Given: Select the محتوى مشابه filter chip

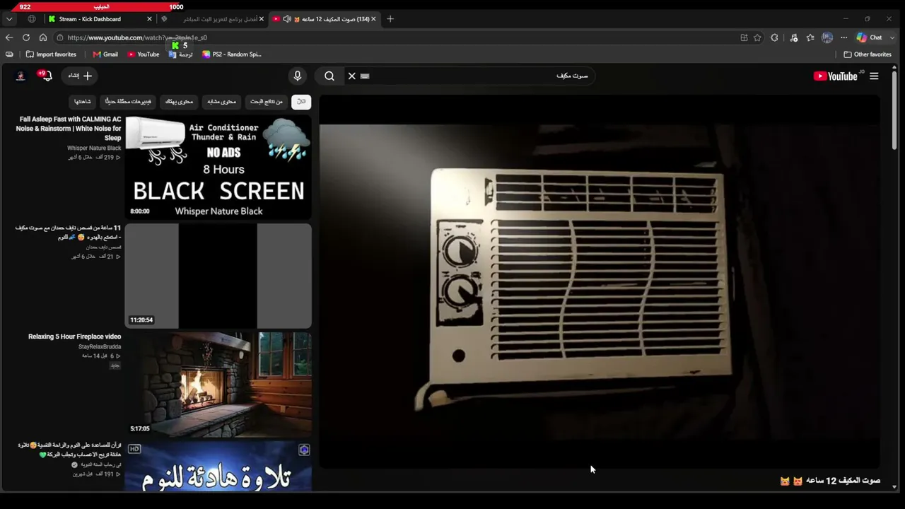Looking at the screenshot, I should point(221,102).
